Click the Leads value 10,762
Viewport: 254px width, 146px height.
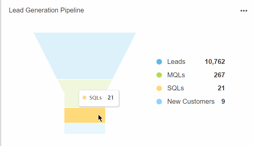pos(215,62)
